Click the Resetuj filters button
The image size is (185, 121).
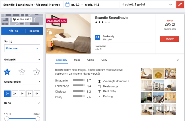(x=34, y=31)
